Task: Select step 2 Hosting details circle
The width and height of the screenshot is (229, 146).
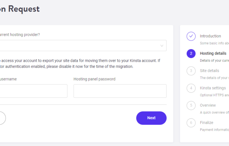Action: [191, 54]
